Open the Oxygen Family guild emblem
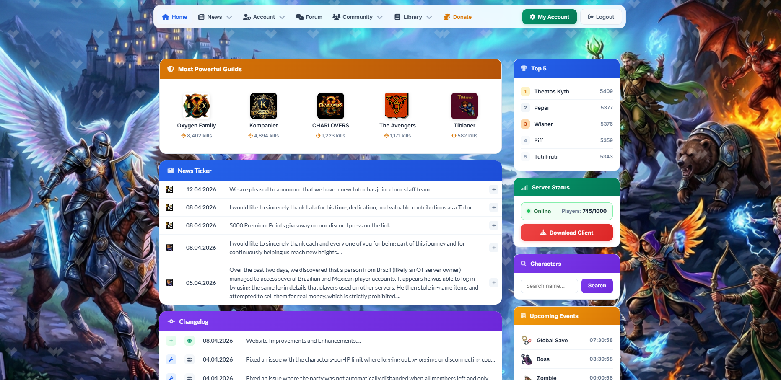 [197, 106]
